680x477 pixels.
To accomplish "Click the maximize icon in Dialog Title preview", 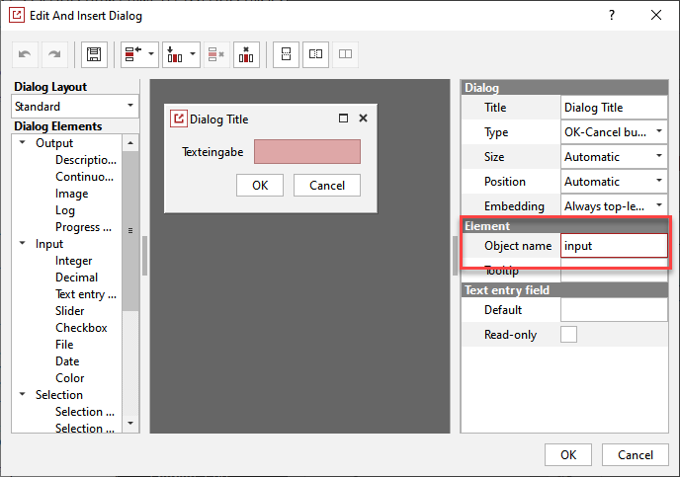I will [343, 119].
